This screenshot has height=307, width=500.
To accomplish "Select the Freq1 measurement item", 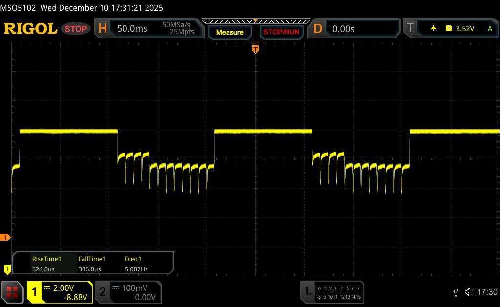I will (x=136, y=264).
